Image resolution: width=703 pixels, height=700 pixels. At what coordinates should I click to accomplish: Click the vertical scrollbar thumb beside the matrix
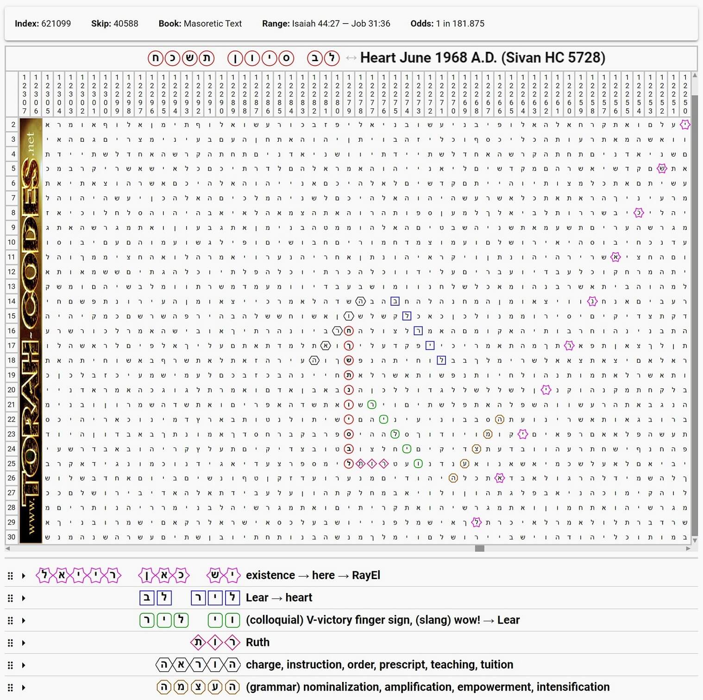click(x=694, y=315)
